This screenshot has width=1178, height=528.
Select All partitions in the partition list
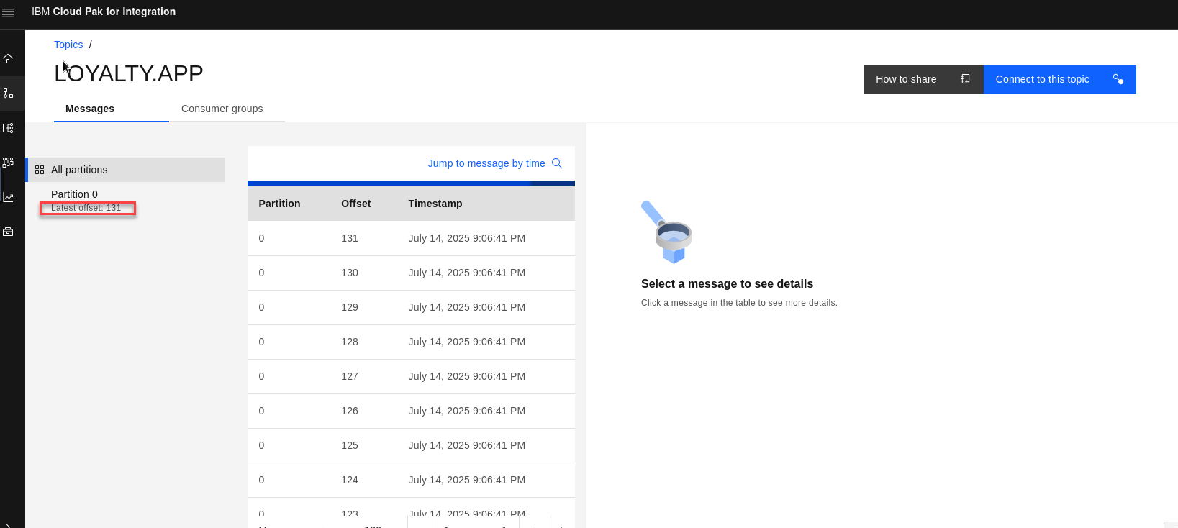79,170
